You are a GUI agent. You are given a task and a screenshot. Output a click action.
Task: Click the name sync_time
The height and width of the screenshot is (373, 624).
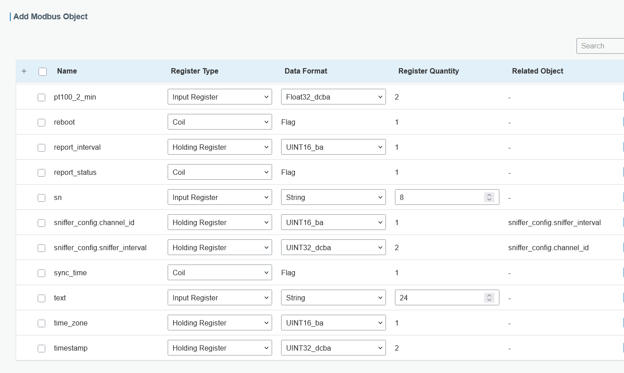coord(70,273)
